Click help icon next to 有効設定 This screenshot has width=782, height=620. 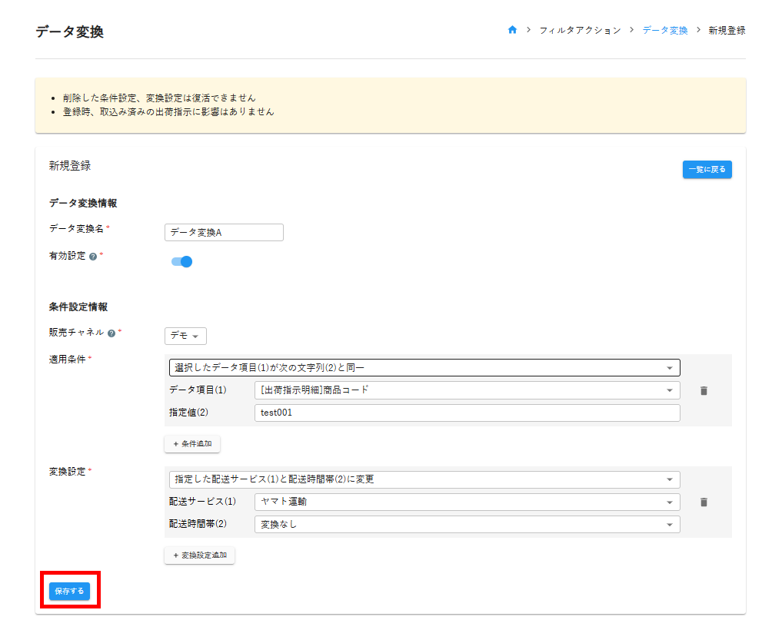tap(93, 257)
